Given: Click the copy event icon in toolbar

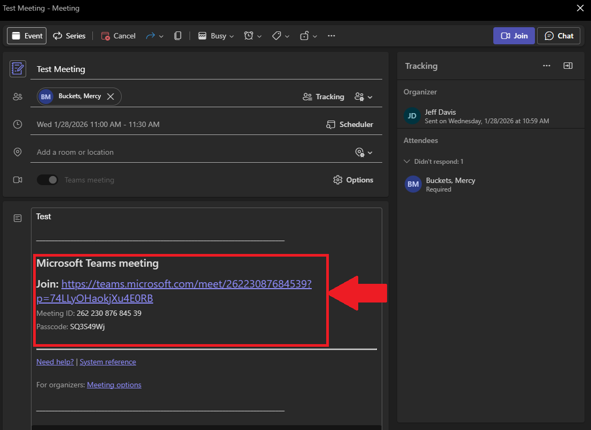Looking at the screenshot, I should (x=178, y=36).
